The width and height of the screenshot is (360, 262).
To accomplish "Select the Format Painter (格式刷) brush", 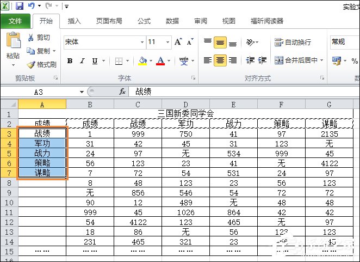I will coord(31,64).
